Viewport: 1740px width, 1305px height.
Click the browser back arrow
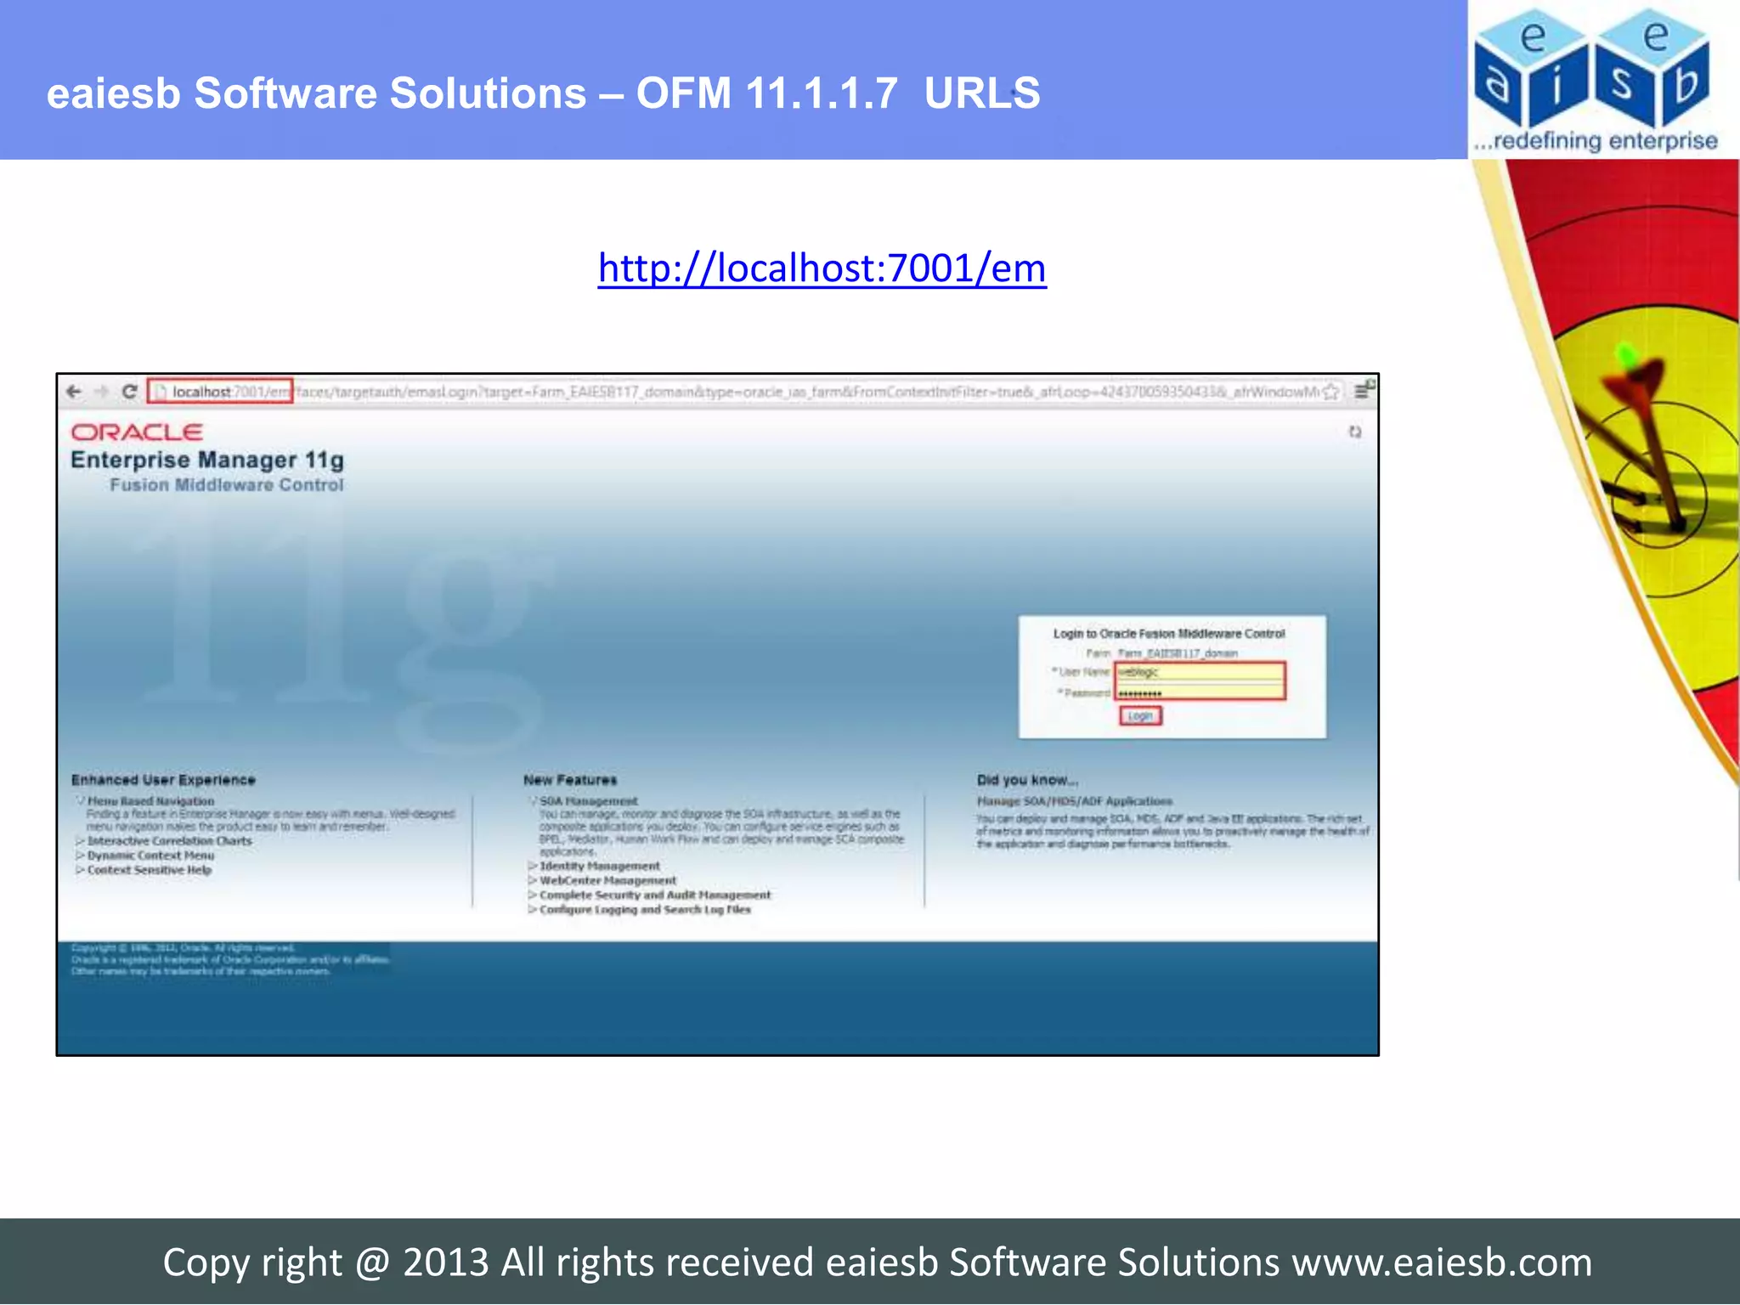click(74, 392)
